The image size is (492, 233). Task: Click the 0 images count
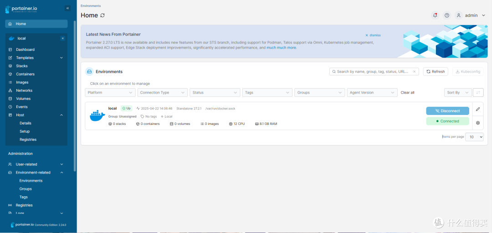tap(210, 124)
